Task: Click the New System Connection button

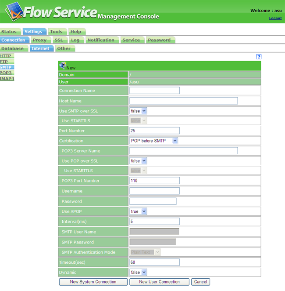Action: [93, 282]
